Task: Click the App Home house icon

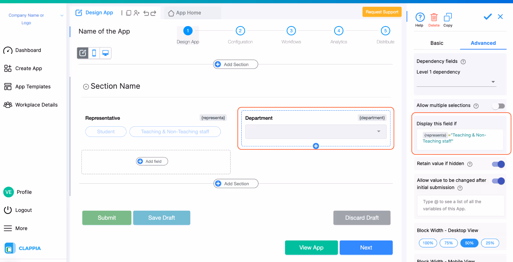Action: tap(171, 13)
